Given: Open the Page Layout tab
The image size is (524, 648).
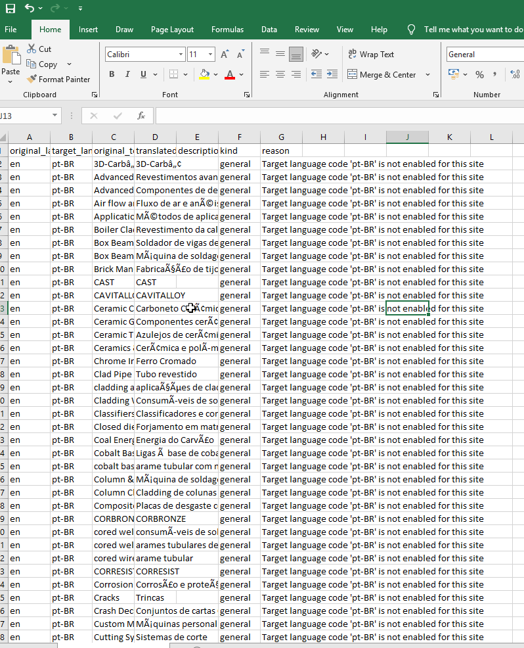Looking at the screenshot, I should pyautogui.click(x=172, y=30).
